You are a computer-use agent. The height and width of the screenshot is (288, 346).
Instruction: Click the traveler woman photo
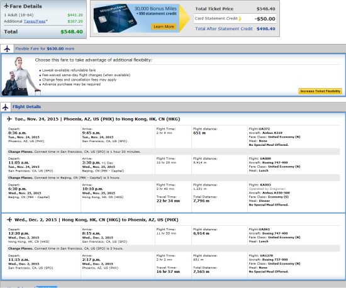pos(20,76)
